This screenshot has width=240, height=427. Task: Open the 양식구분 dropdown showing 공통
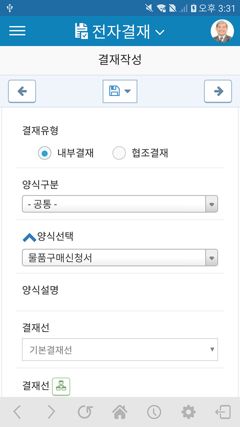[120, 204]
